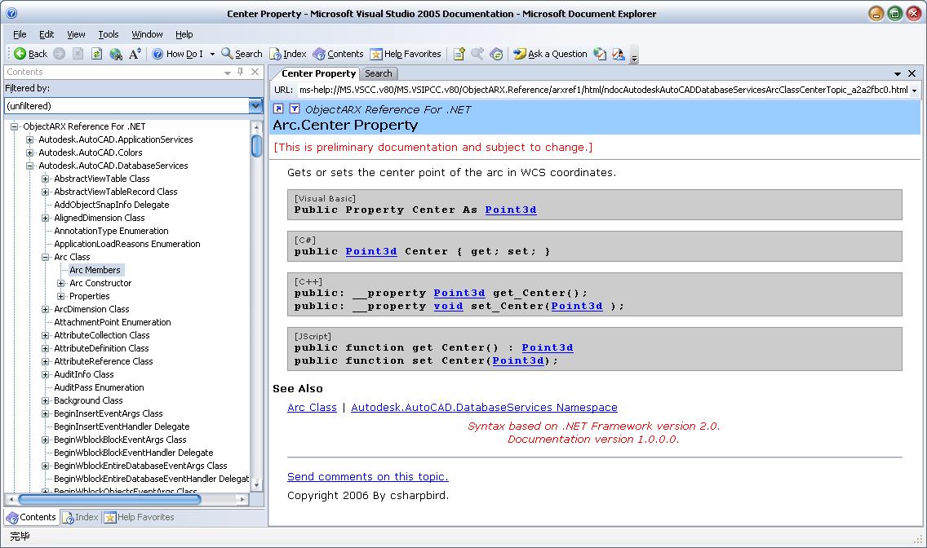Expand the Arc Constructor node
927x548 pixels.
(x=60, y=283)
